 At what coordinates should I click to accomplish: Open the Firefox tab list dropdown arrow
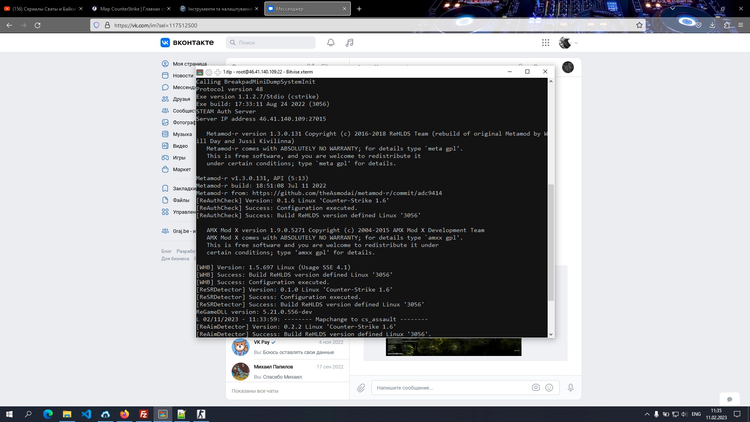point(673,9)
